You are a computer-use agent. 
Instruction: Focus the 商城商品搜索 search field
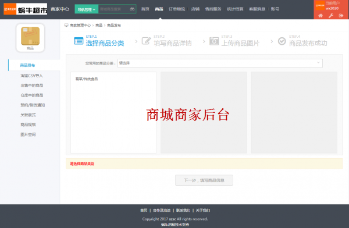click(x=113, y=9)
